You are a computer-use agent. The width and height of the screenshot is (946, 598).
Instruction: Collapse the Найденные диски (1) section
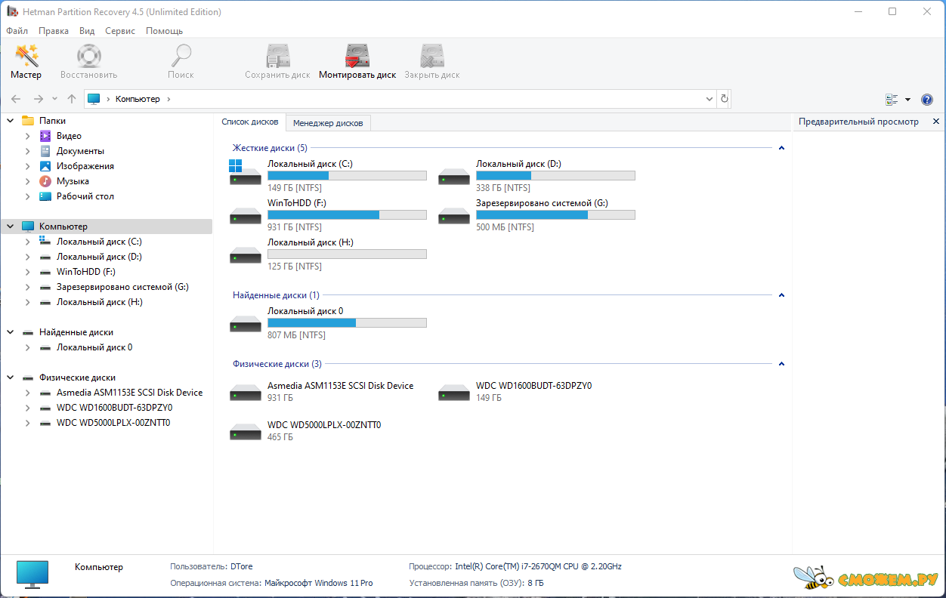[x=781, y=295]
